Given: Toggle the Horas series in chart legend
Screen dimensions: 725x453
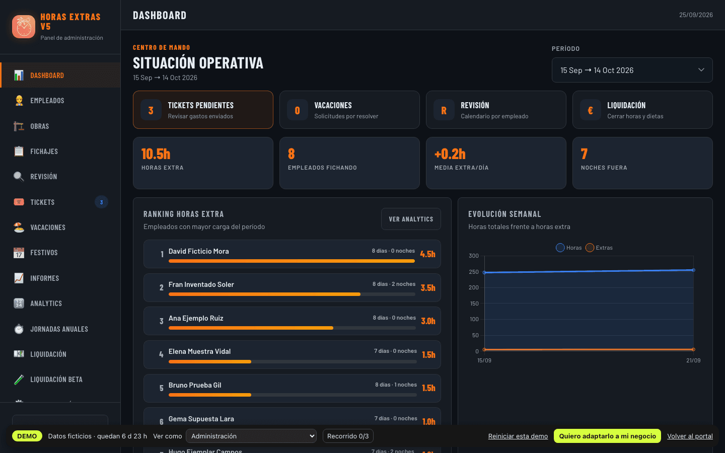Looking at the screenshot, I should pos(569,248).
